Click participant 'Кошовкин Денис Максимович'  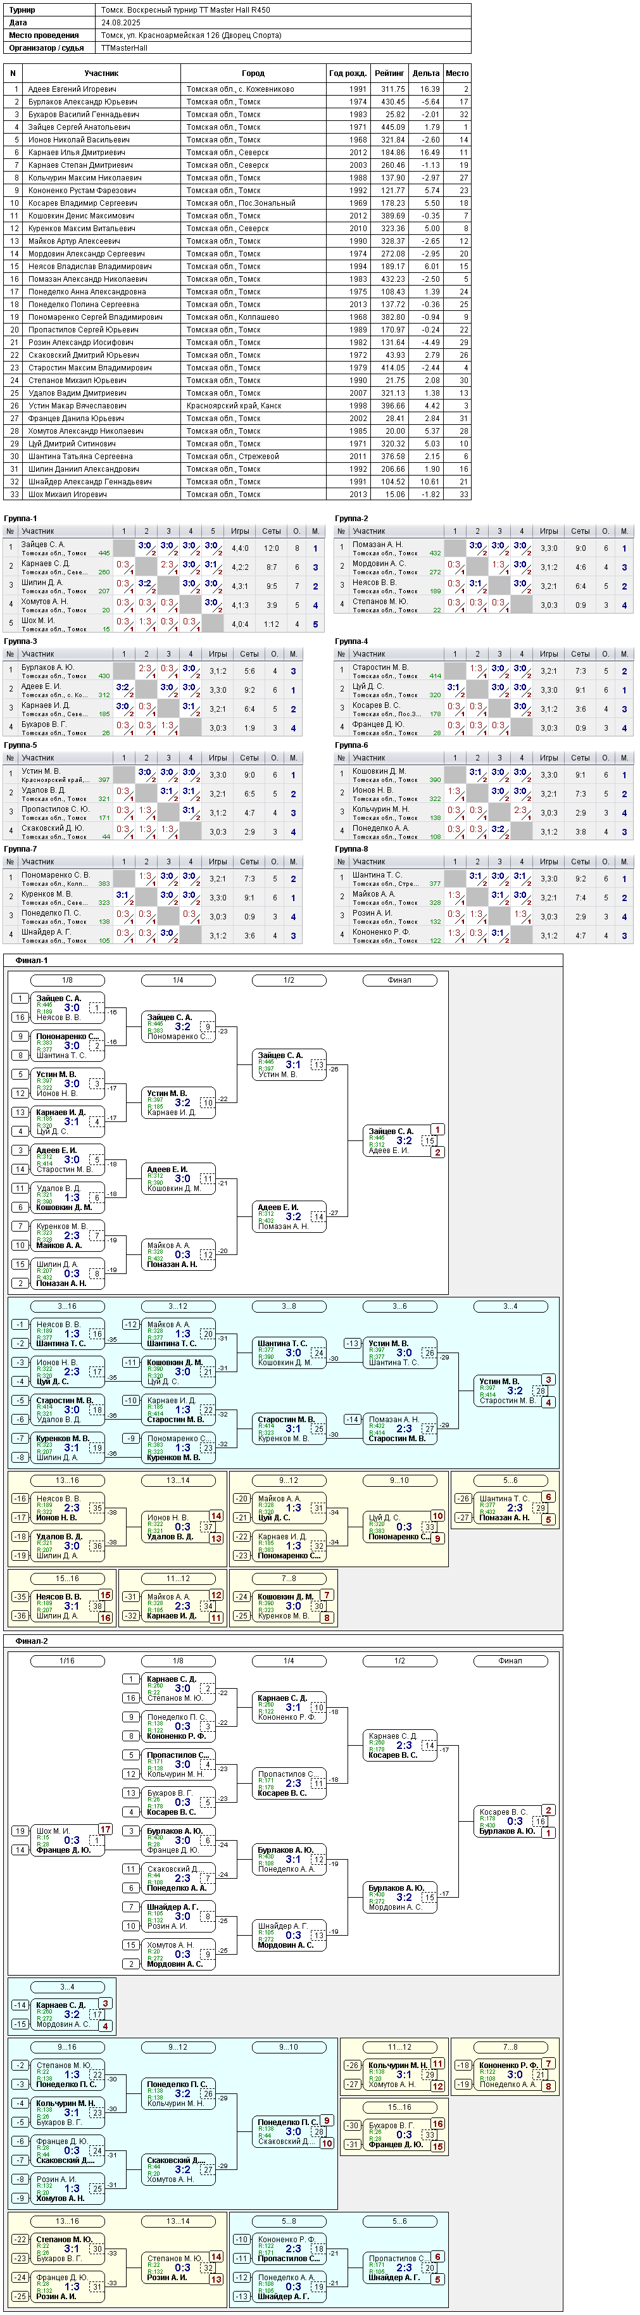[x=81, y=216]
